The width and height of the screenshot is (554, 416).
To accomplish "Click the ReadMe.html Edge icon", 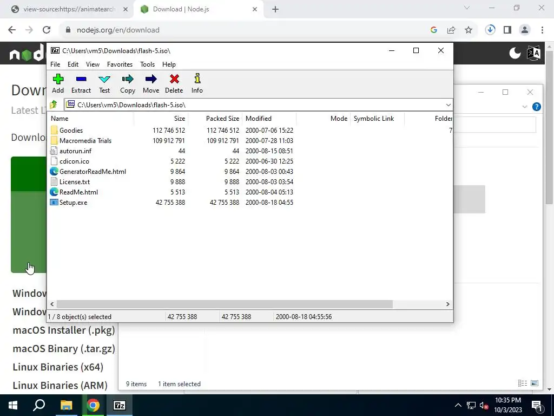I will pos(54,192).
